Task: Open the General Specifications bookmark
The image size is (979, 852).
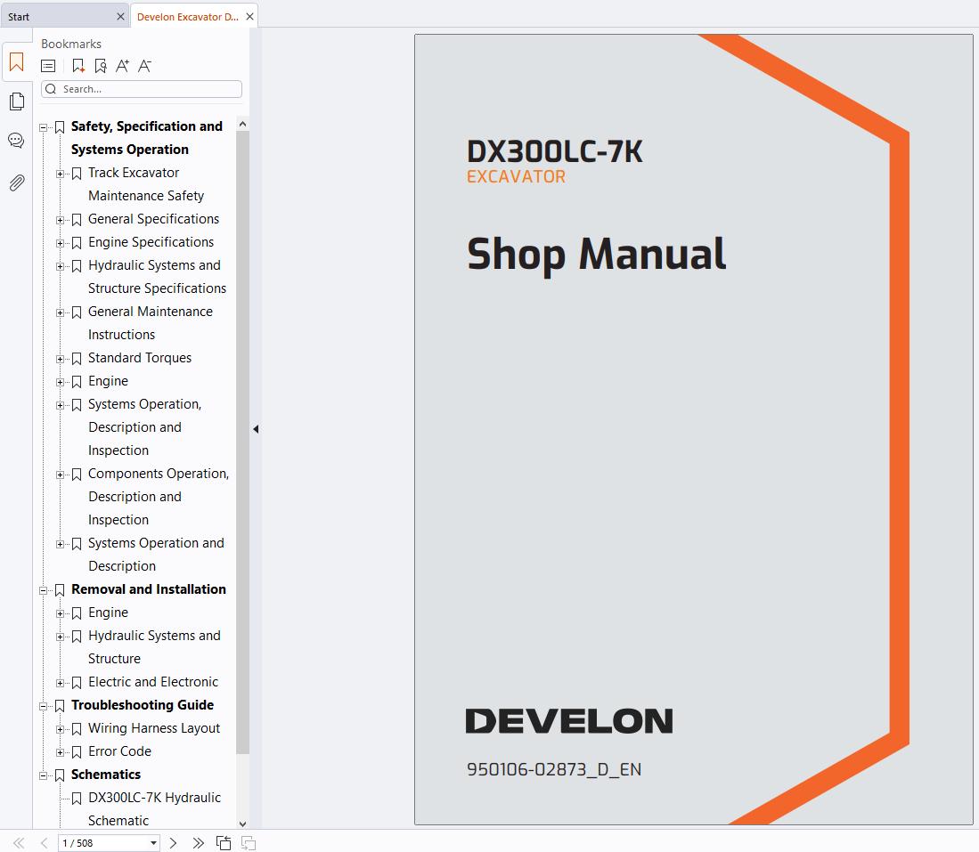Action: (x=153, y=219)
